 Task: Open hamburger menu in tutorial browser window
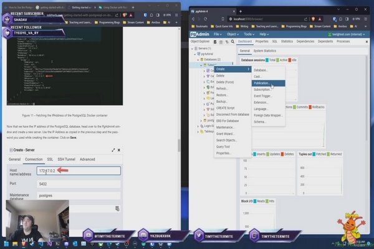176,15
